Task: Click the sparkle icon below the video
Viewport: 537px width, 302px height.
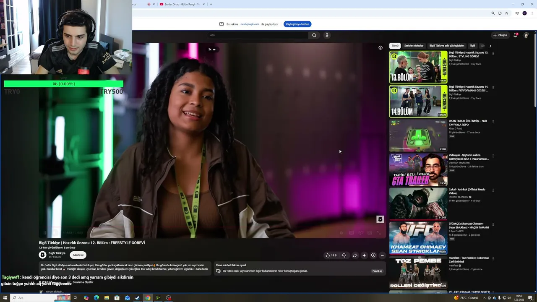Action: click(x=364, y=255)
